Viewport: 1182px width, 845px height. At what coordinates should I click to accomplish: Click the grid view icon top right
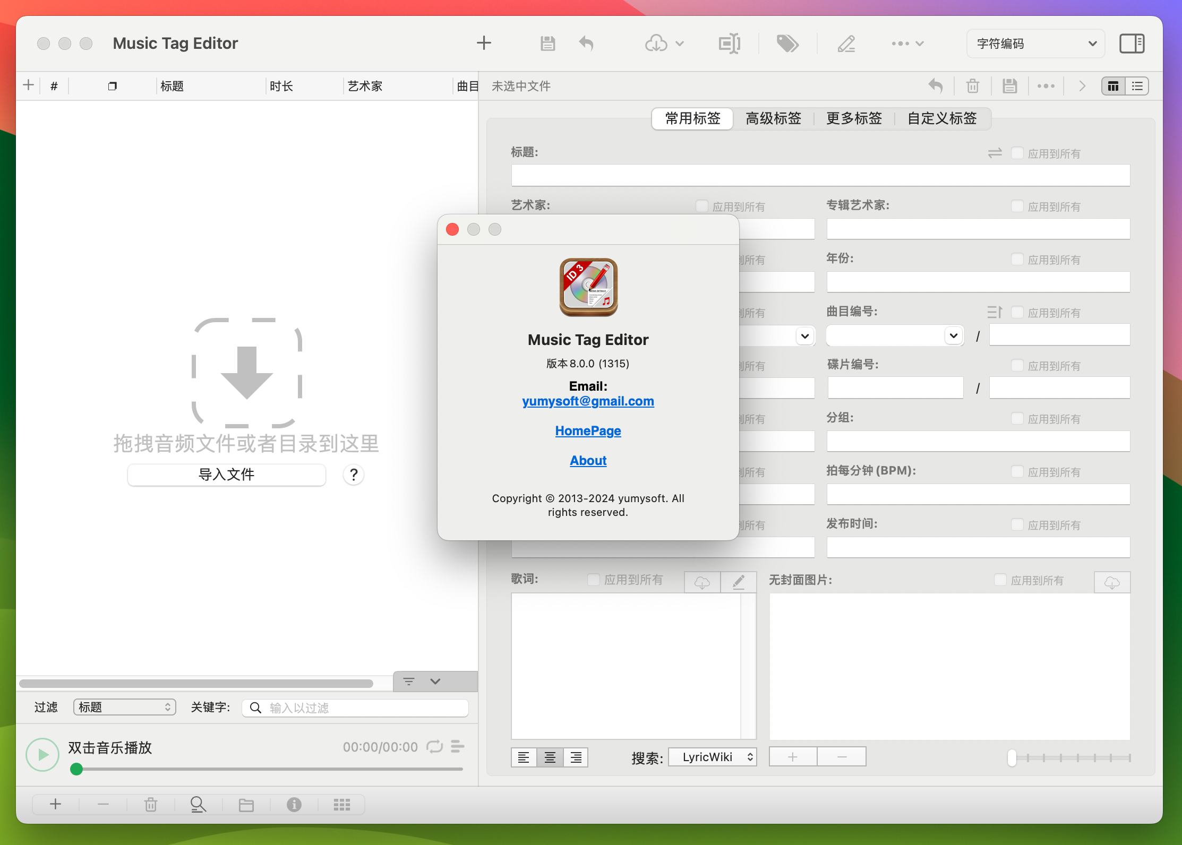pos(1114,86)
